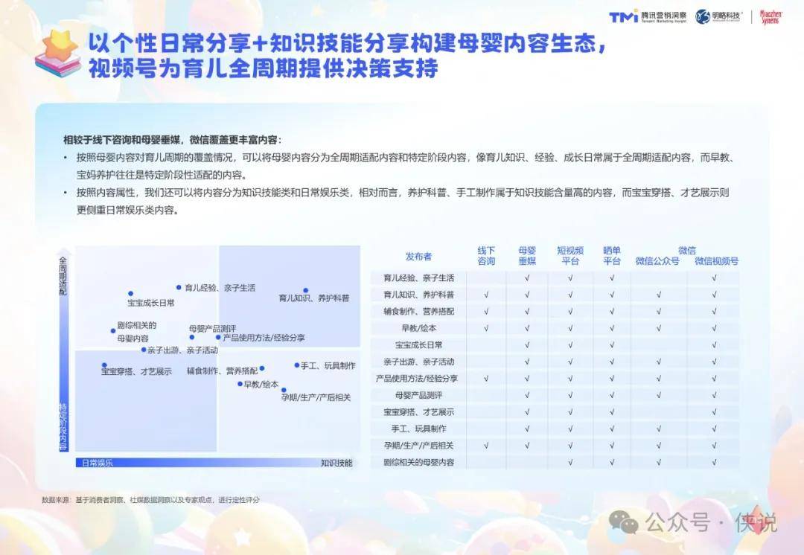Click the 发布者 table header

click(x=418, y=256)
